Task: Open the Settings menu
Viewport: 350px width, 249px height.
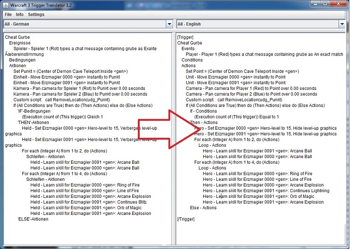Action: click(x=36, y=15)
